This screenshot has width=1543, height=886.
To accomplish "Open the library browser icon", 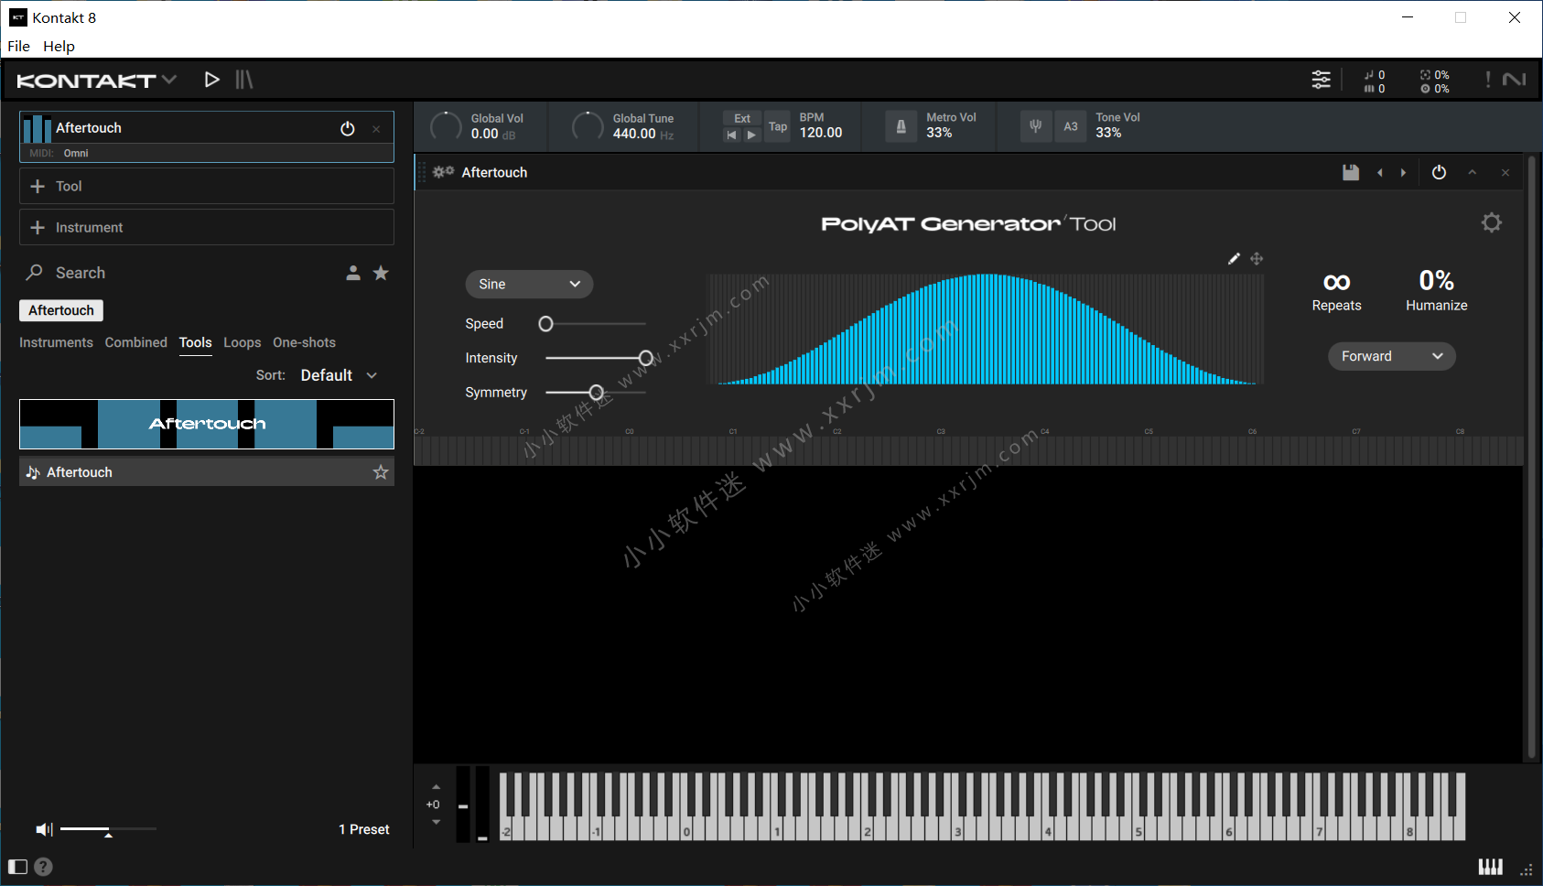I will pyautogui.click(x=243, y=80).
